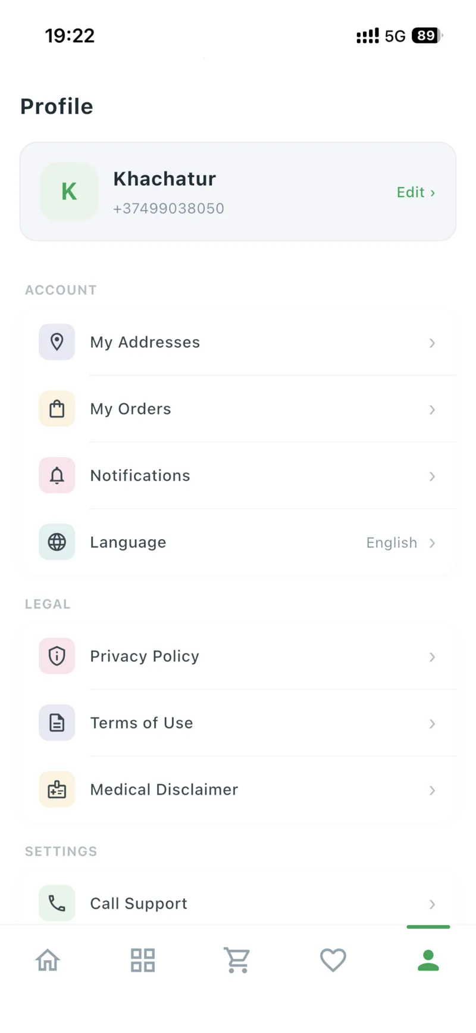Tap the green K profile avatar
Screen dimensions: 476x1033
click(69, 192)
